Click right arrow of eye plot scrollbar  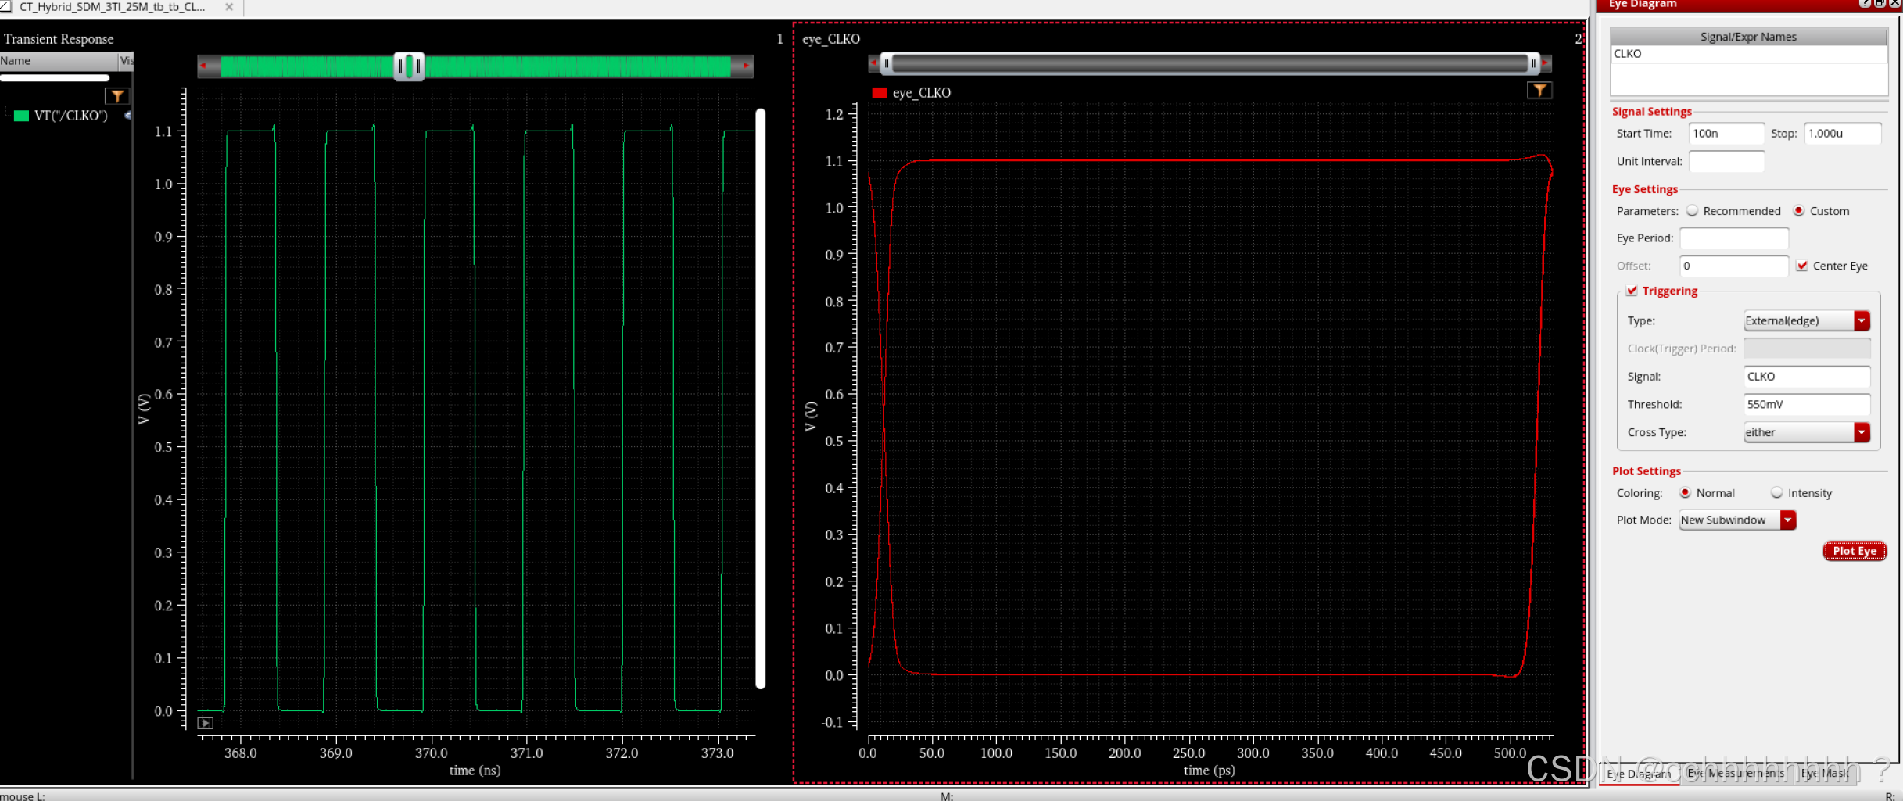[1546, 63]
